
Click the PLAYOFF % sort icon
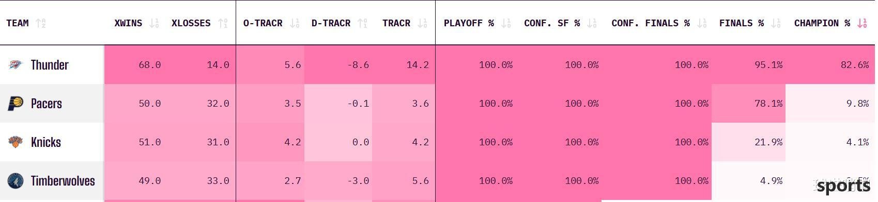click(x=506, y=23)
